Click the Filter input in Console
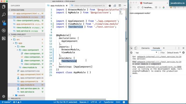Screen dimensions: 186x104 [x=162, y=53]
